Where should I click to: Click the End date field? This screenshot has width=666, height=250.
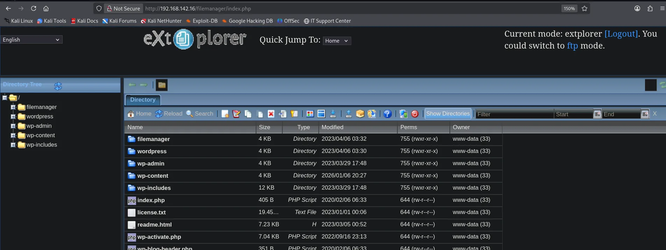pos(621,114)
